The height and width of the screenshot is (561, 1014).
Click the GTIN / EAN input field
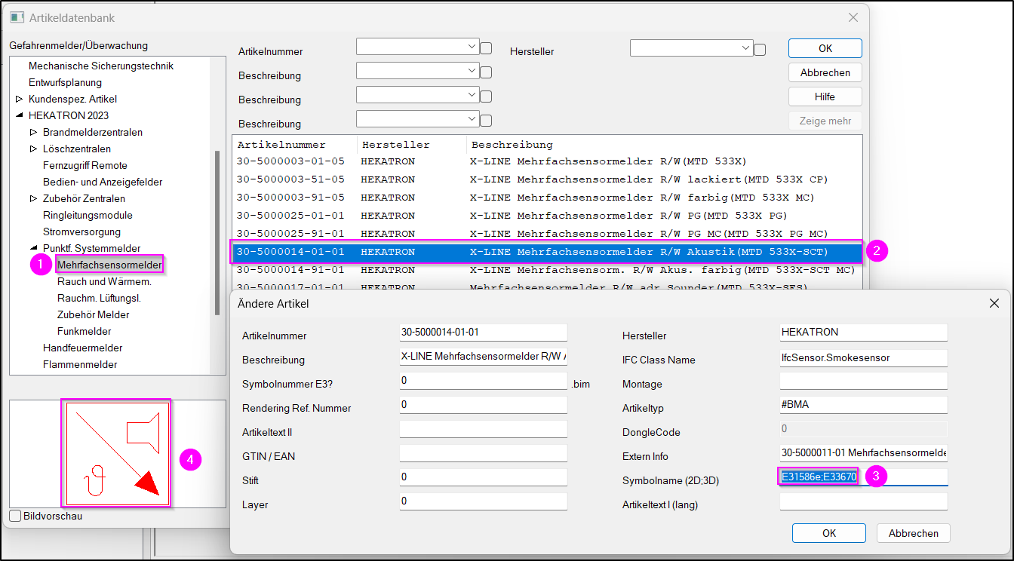483,453
